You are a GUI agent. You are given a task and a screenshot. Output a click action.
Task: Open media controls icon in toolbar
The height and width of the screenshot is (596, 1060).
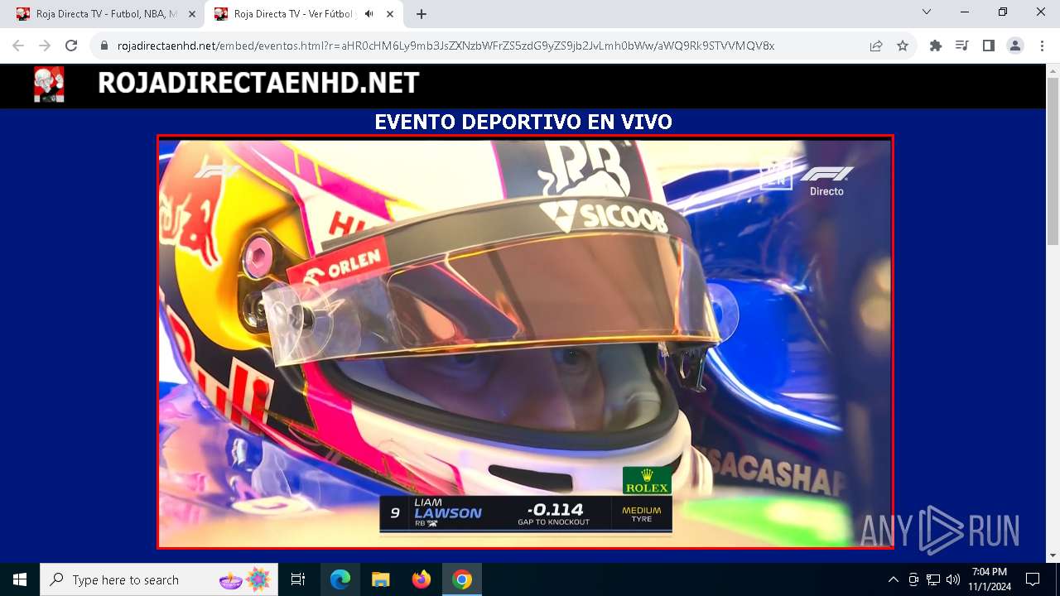click(962, 46)
